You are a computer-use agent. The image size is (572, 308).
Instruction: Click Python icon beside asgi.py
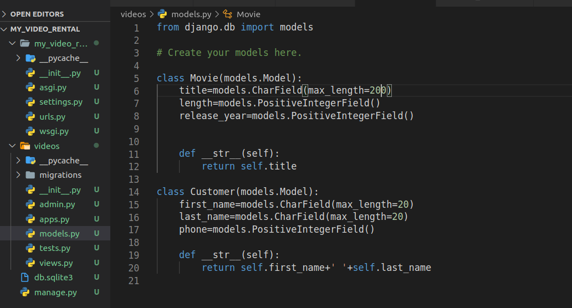(x=30, y=88)
